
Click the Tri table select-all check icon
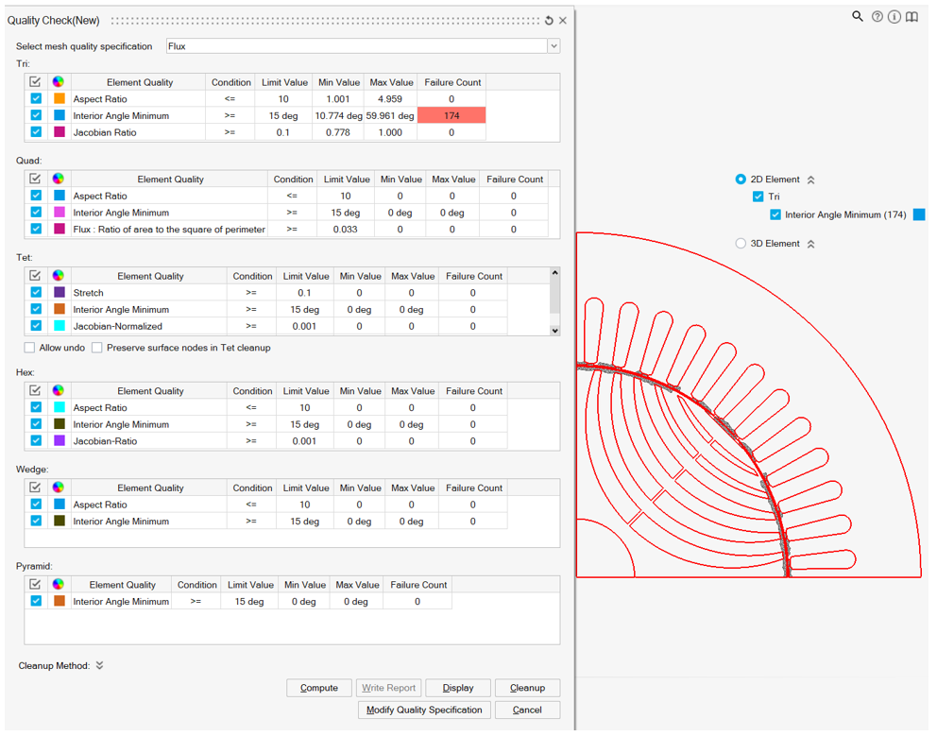coord(36,82)
